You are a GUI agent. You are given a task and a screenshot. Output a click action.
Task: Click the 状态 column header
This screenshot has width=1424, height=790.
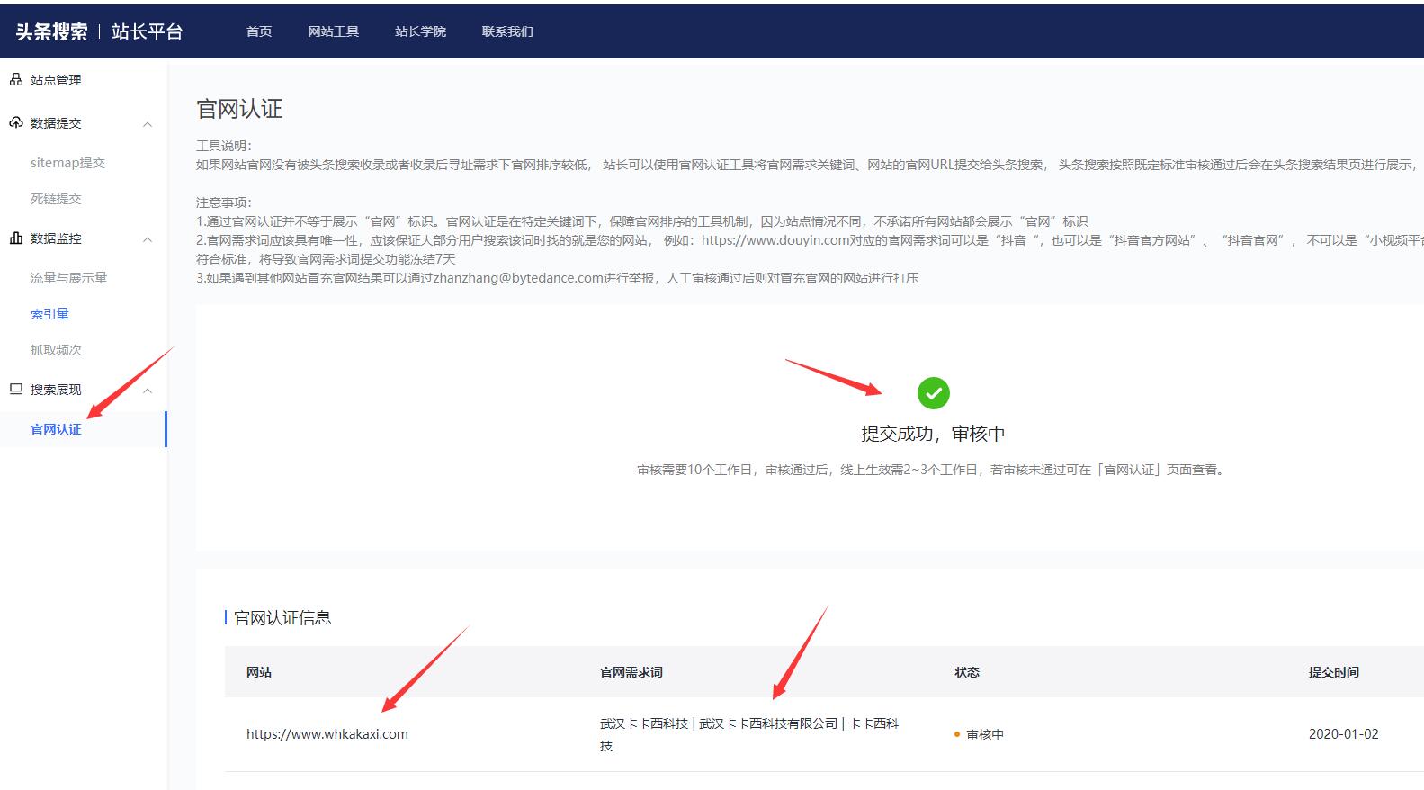[967, 672]
